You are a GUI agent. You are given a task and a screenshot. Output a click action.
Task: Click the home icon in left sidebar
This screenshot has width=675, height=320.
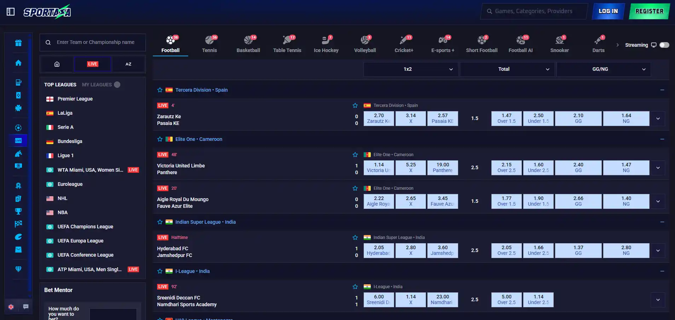[x=18, y=63]
